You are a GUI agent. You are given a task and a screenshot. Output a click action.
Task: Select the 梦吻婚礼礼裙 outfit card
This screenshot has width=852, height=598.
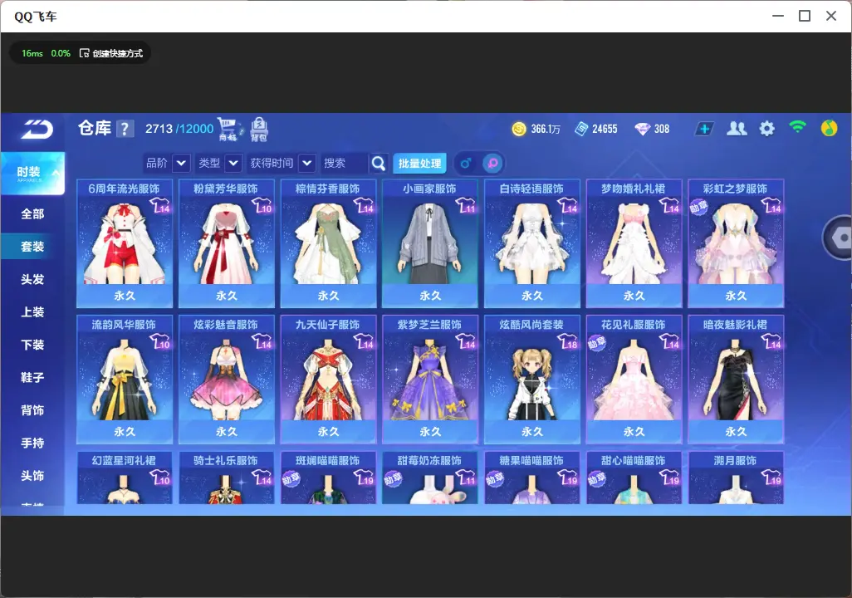(x=634, y=243)
